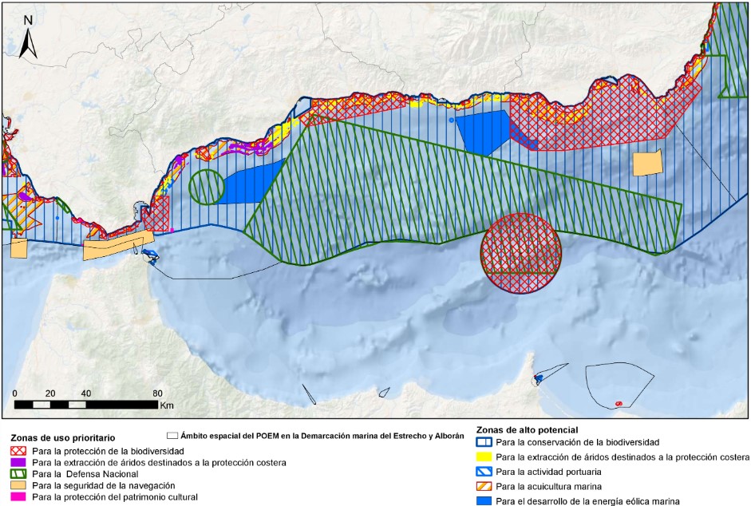Click the orange square navigation zone offshore east
Image resolution: width=751 pixels, height=506 pixels.
[647, 163]
